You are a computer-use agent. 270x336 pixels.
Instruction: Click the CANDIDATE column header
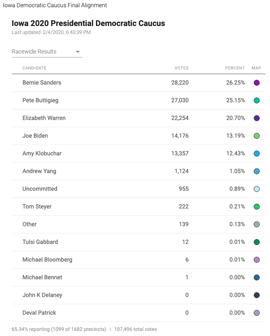[x=34, y=68]
